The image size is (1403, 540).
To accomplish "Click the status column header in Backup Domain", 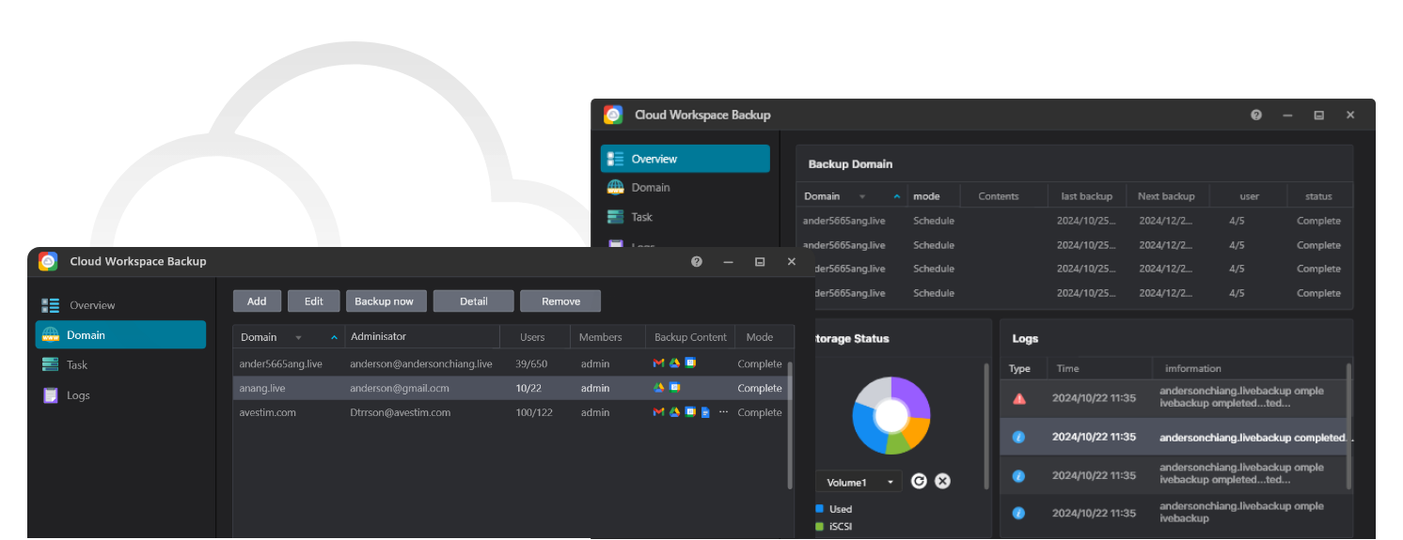I will pos(1318,196).
